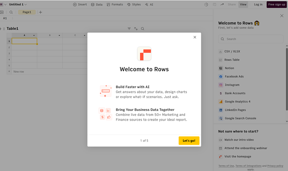Open the Table1 search icon
Viewport: 288px width, 171px height.
pos(143,29)
